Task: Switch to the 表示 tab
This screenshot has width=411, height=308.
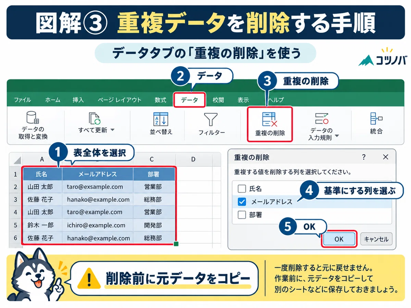Action: [x=243, y=100]
